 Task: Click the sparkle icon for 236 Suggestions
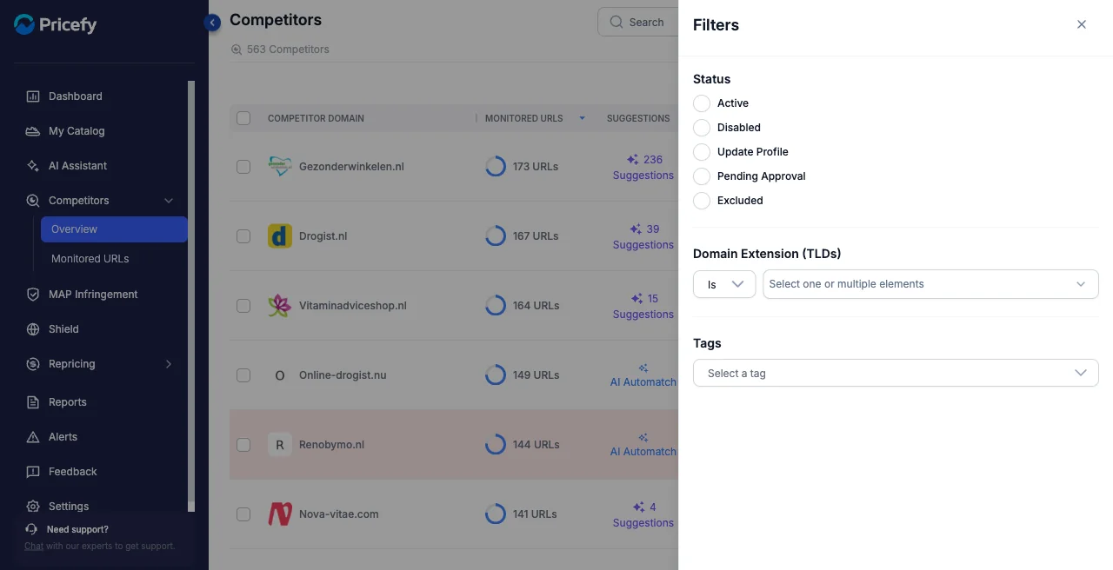[633, 160]
